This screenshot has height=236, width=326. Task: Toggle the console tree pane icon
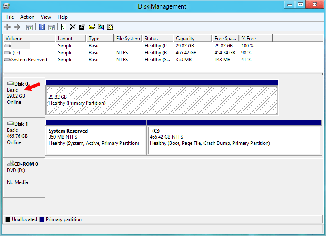pos(29,27)
